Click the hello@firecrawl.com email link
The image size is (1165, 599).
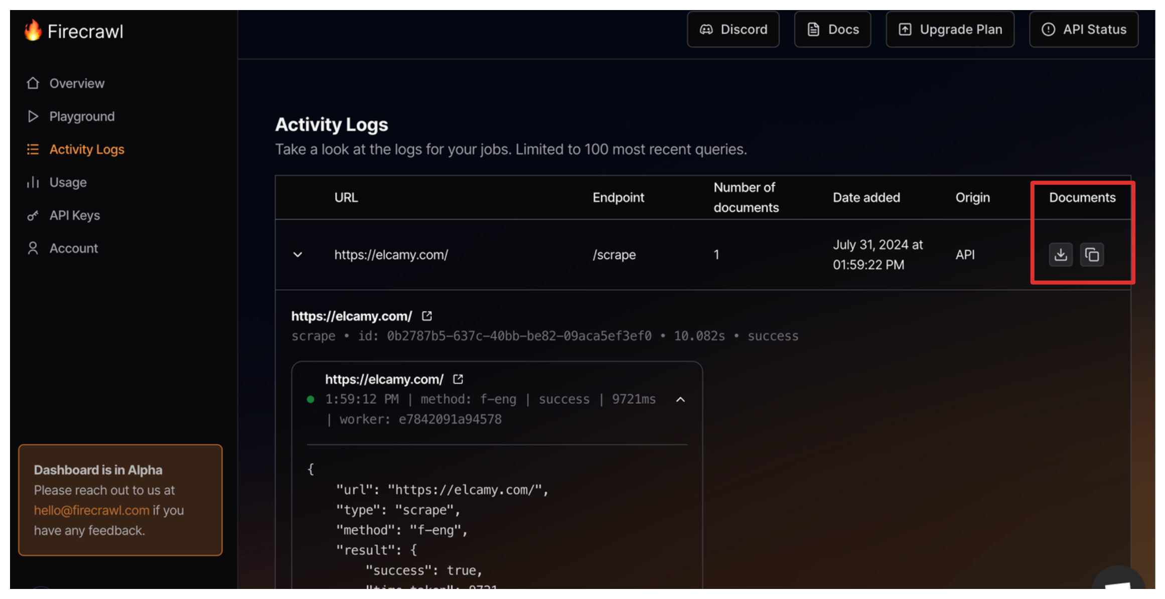click(91, 510)
